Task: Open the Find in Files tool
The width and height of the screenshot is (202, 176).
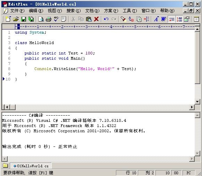Action: (139, 19)
